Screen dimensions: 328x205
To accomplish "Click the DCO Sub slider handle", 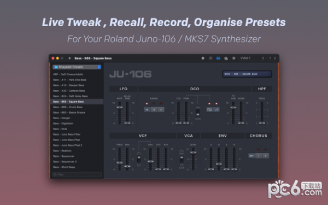I will point(233,108).
